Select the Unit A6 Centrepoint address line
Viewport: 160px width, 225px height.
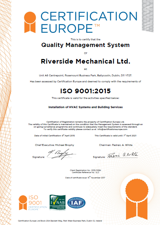[86, 76]
